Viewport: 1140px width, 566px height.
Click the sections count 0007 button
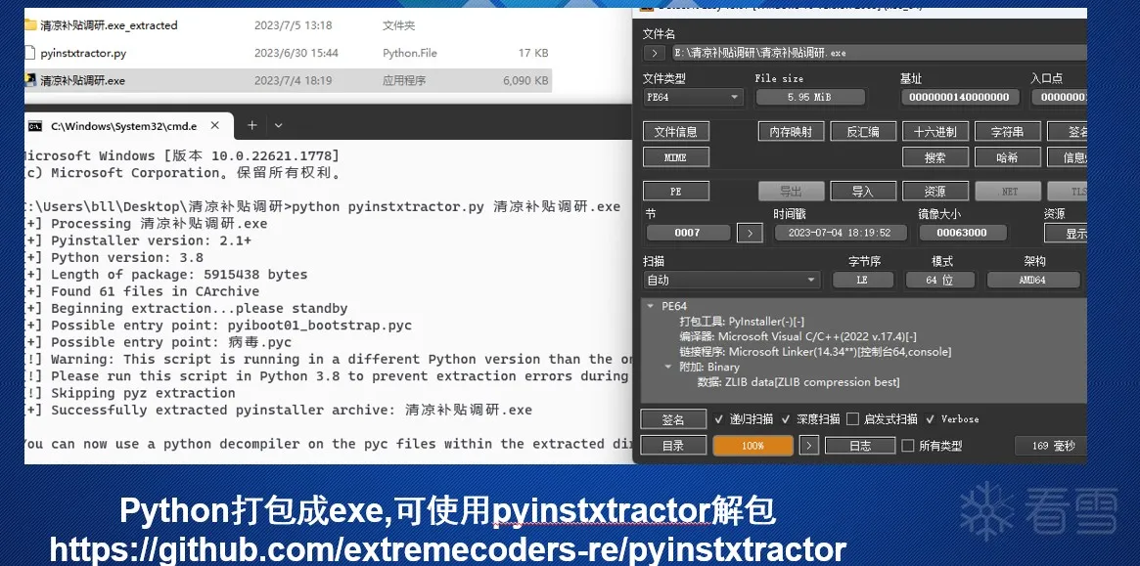click(x=688, y=233)
